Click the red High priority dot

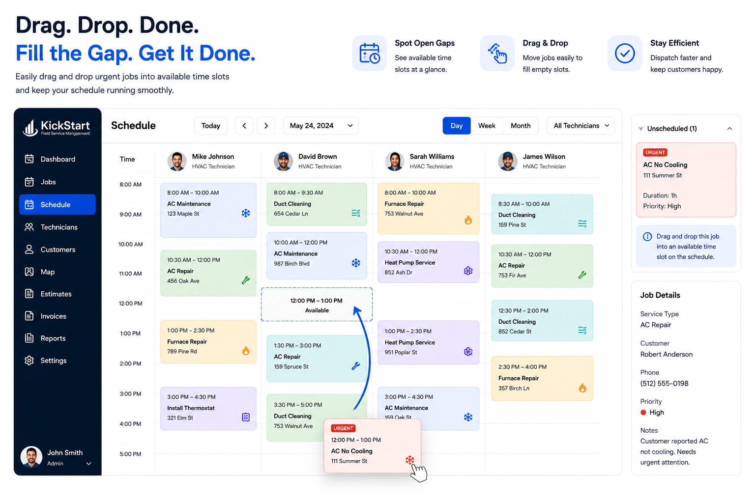click(x=643, y=413)
